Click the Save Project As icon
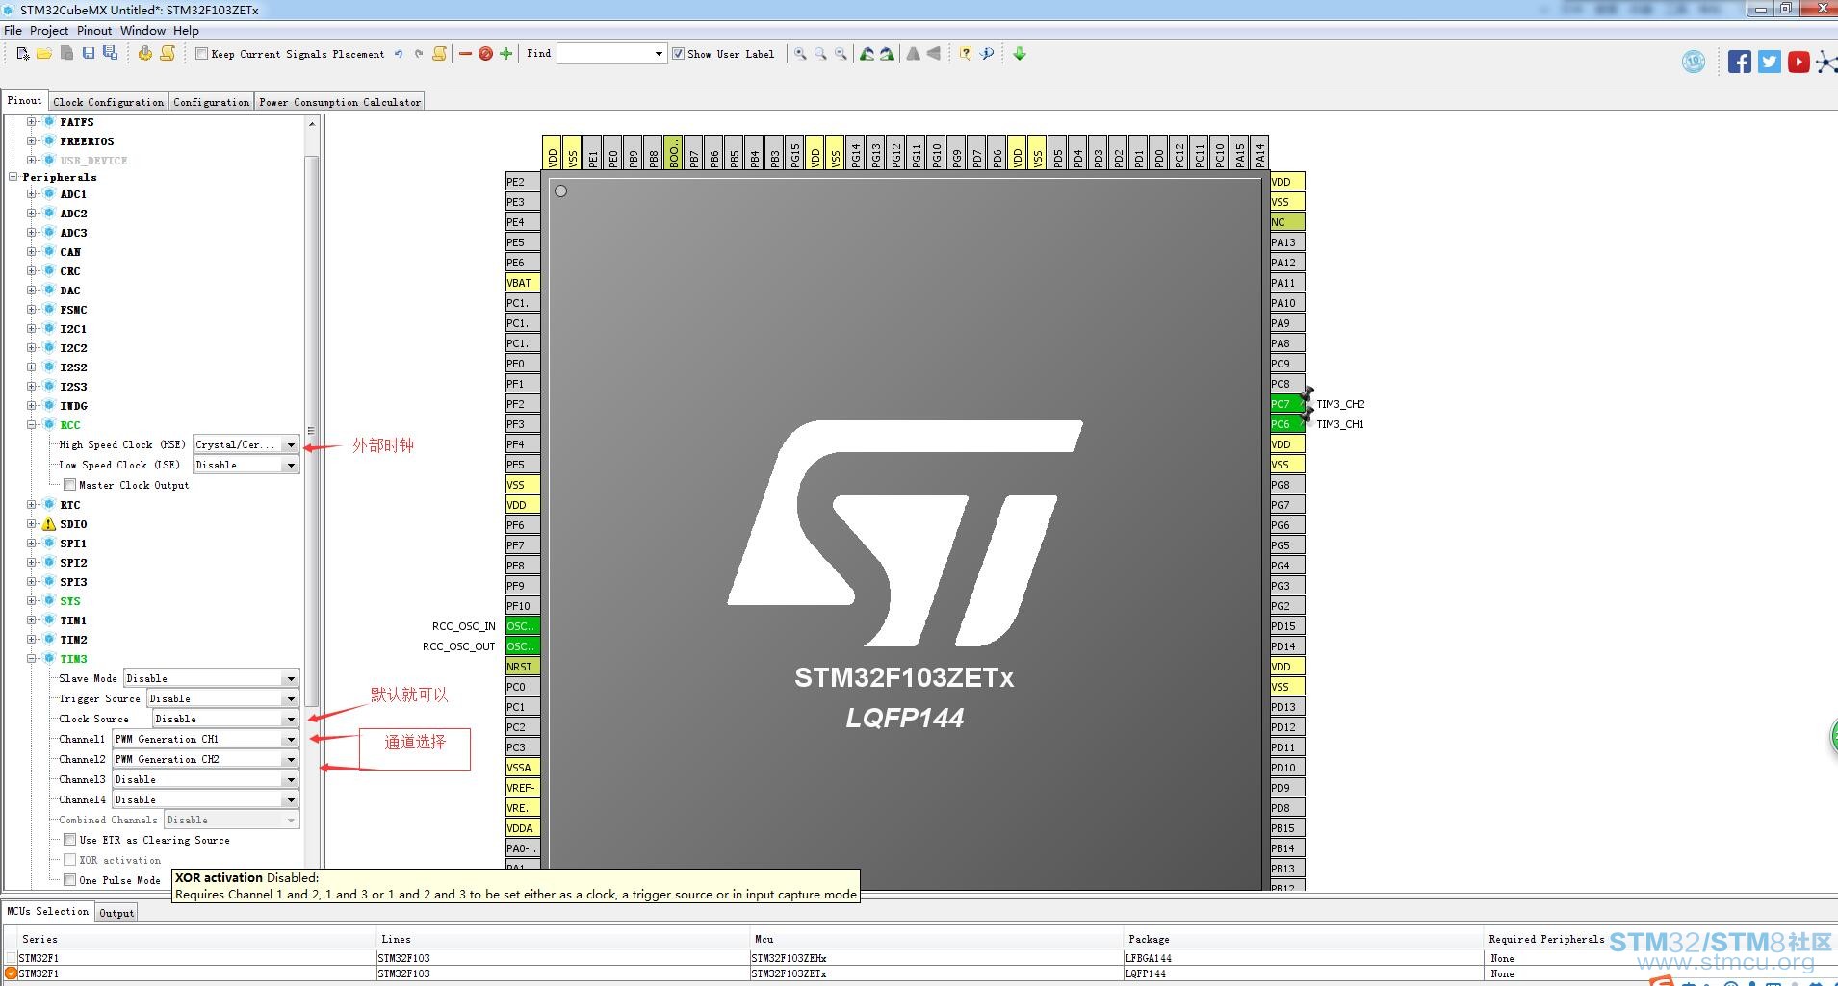This screenshot has width=1838, height=986. (x=110, y=54)
